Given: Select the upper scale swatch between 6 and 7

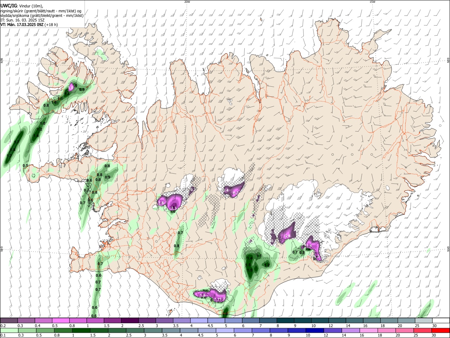Looking at the screenshot, I should (250, 320).
